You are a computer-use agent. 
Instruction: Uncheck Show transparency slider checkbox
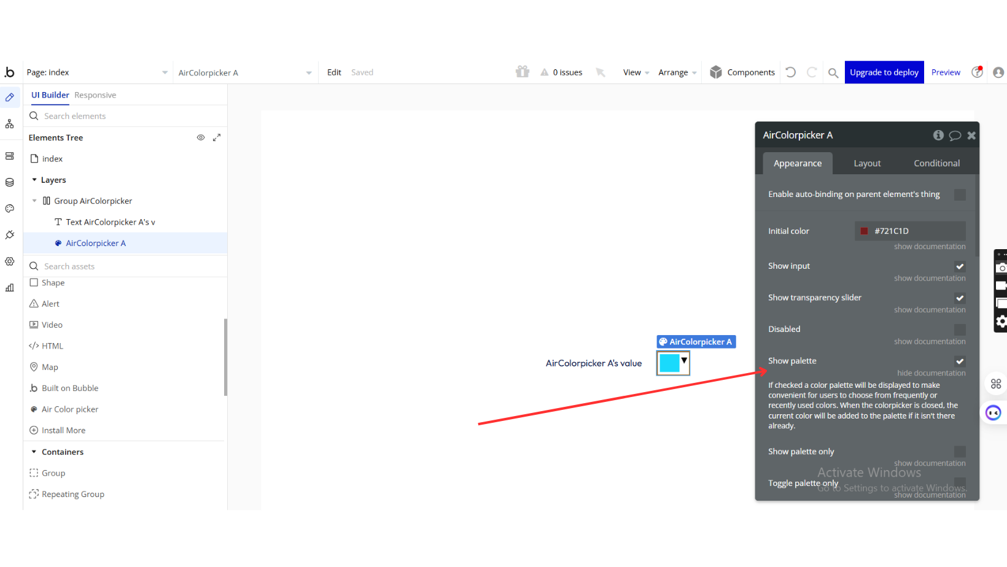click(960, 298)
